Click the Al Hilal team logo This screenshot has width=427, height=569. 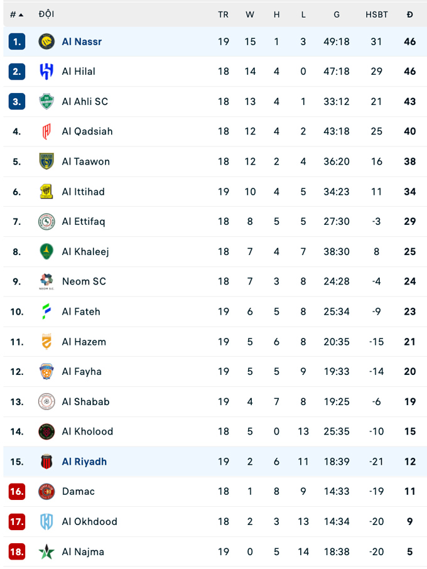[x=46, y=72]
